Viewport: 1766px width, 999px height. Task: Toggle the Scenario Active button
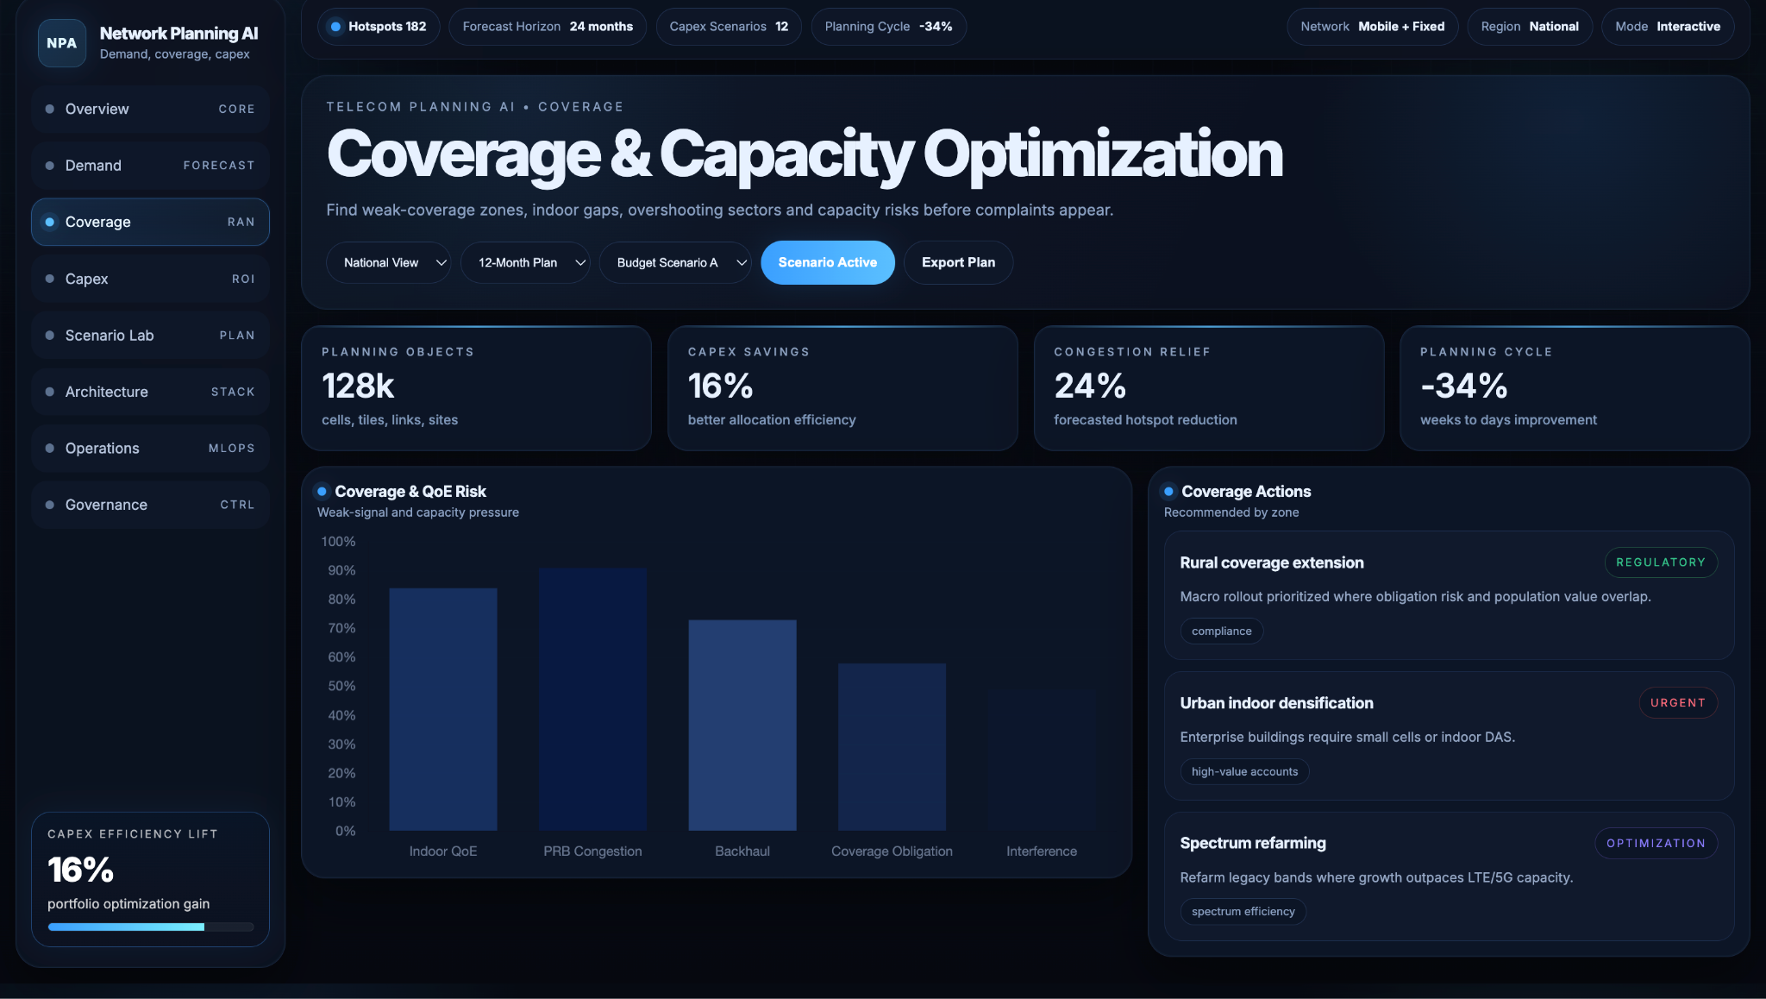(827, 262)
